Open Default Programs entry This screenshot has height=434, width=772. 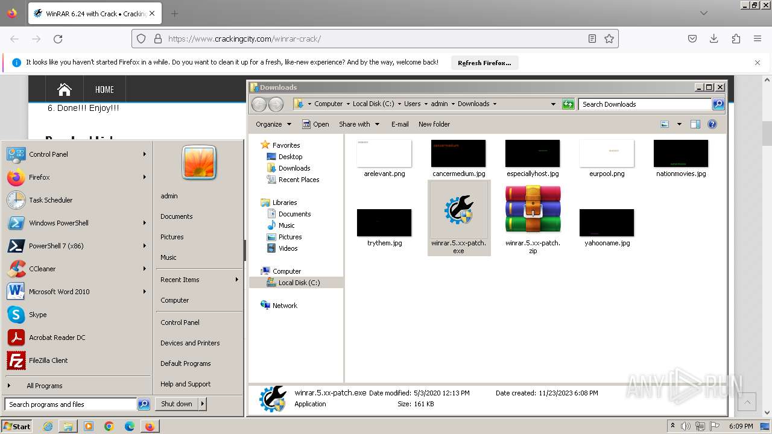pyautogui.click(x=186, y=363)
